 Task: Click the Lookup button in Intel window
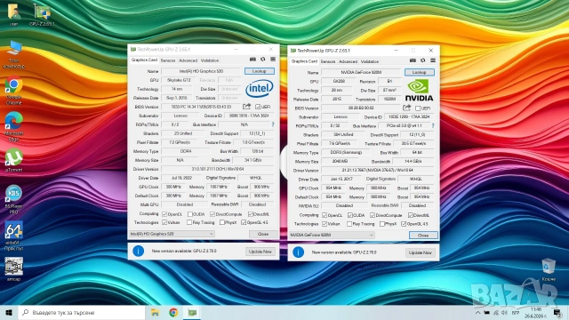click(259, 71)
